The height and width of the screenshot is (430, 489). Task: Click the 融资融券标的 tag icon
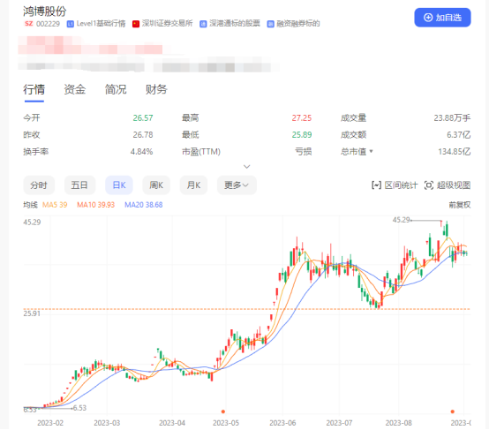click(x=270, y=24)
